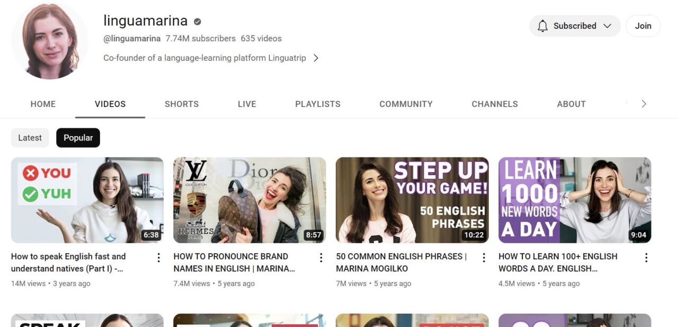
Task: Click the '7.74M subscribers' text
Action: coord(201,39)
